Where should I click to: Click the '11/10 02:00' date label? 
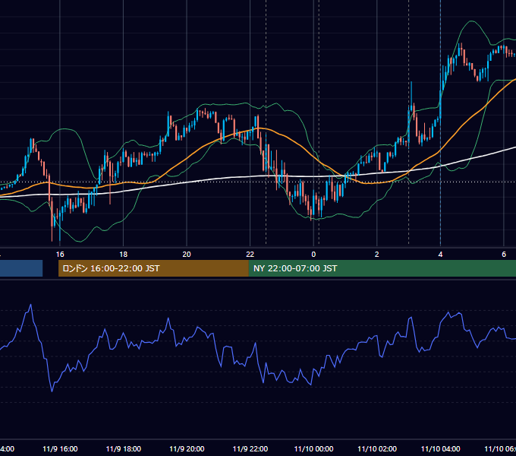click(x=377, y=448)
